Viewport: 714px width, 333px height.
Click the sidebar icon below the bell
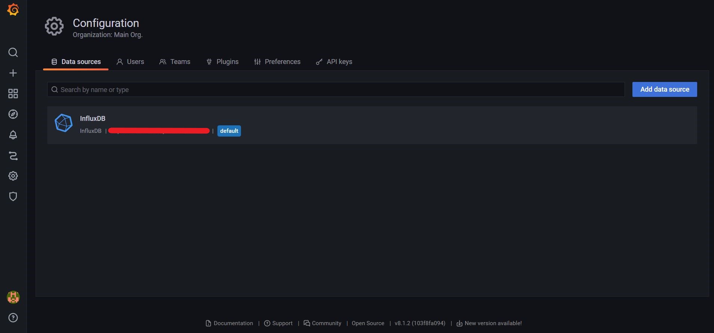click(x=13, y=155)
